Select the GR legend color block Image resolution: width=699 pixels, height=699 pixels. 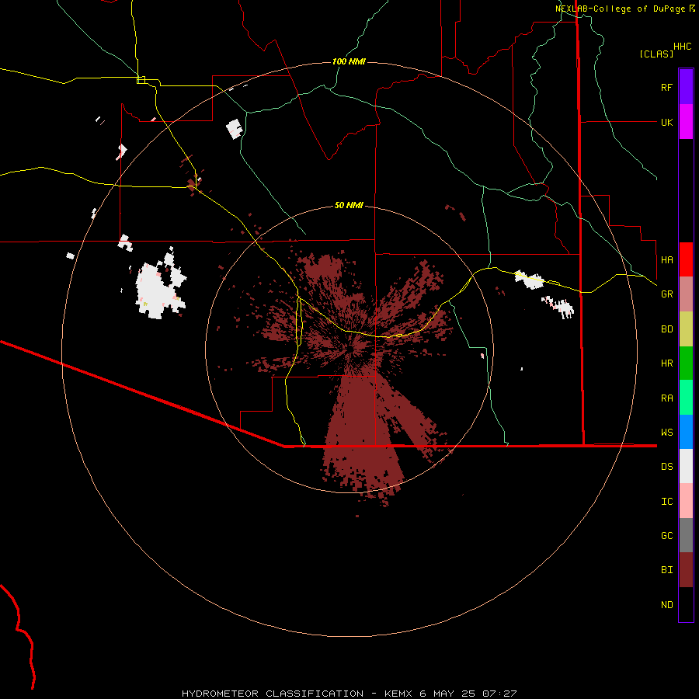(686, 294)
